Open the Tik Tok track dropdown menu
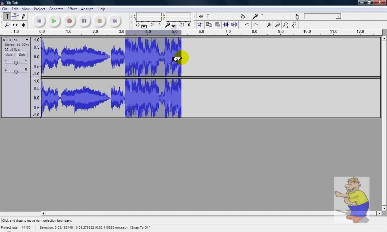This screenshot has width=387, height=232. [x=27, y=40]
